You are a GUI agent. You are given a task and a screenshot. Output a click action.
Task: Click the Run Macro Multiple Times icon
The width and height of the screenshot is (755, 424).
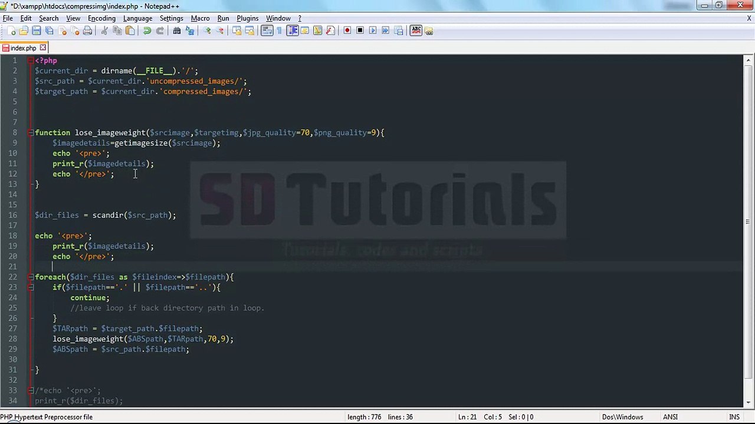click(x=385, y=31)
